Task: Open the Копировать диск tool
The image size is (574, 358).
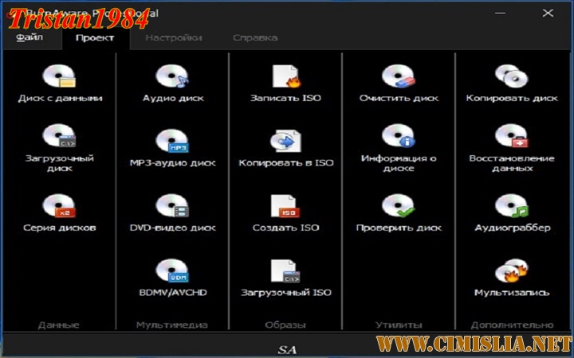Action: click(511, 77)
